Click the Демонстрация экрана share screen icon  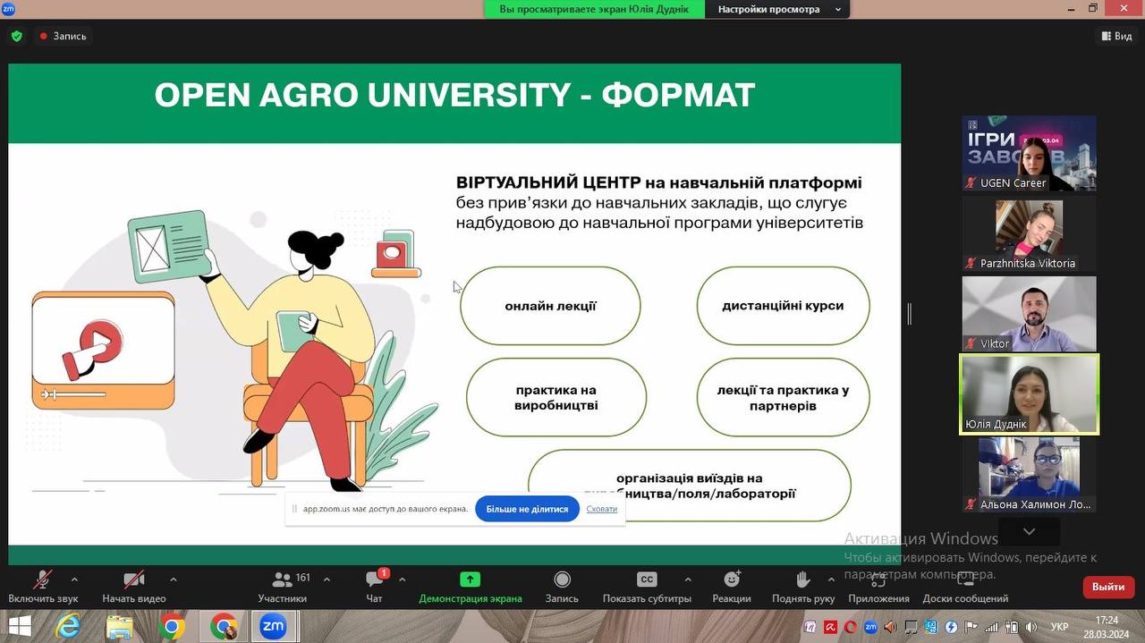click(470, 580)
